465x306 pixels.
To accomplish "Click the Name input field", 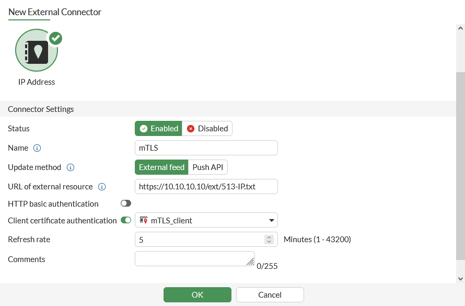I will click(x=206, y=148).
